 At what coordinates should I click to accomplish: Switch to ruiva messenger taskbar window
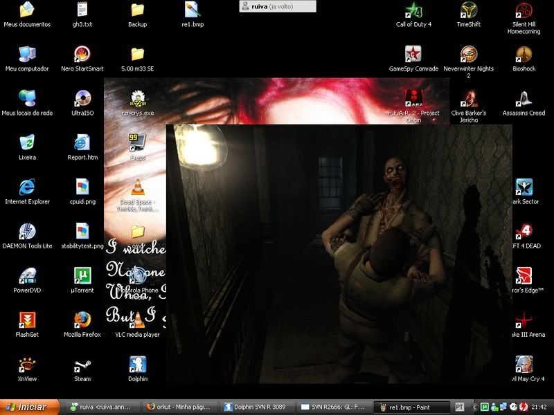102,407
